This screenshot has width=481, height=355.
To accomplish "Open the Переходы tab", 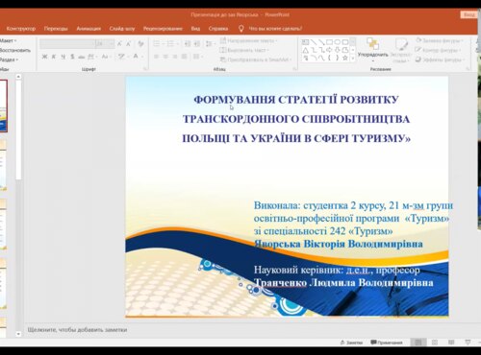I will click(56, 29).
